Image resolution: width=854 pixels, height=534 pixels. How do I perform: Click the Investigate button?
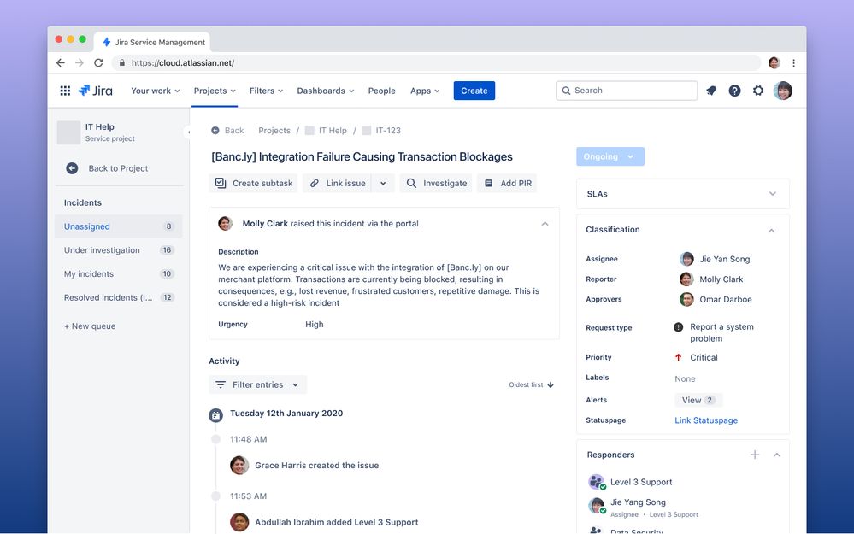[436, 184]
